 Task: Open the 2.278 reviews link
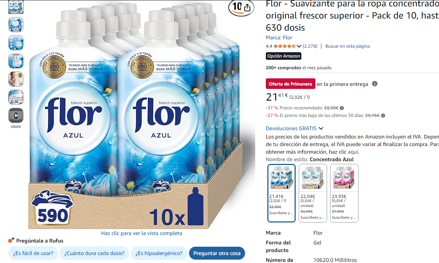pyautogui.click(x=310, y=46)
